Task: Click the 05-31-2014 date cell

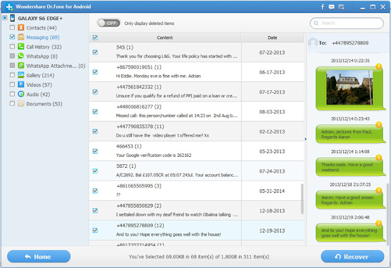Action: tap(272, 191)
